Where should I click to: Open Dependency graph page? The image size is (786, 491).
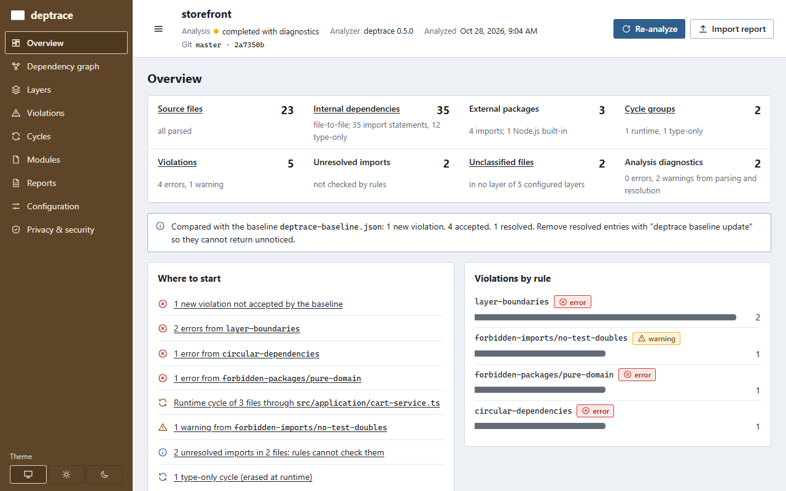[x=66, y=66]
